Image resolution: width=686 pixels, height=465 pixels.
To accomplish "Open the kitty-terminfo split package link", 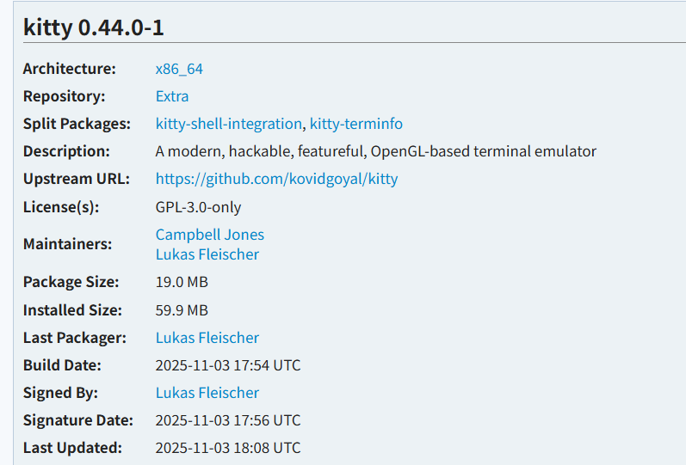I will pos(356,124).
